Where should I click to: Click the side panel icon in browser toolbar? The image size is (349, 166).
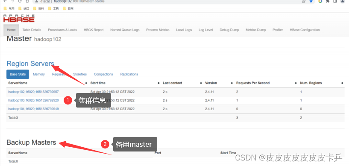pyautogui.click(x=335, y=1)
